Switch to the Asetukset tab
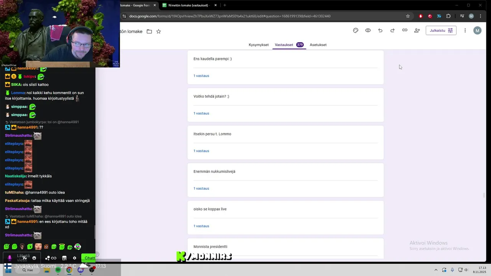 (x=318, y=45)
